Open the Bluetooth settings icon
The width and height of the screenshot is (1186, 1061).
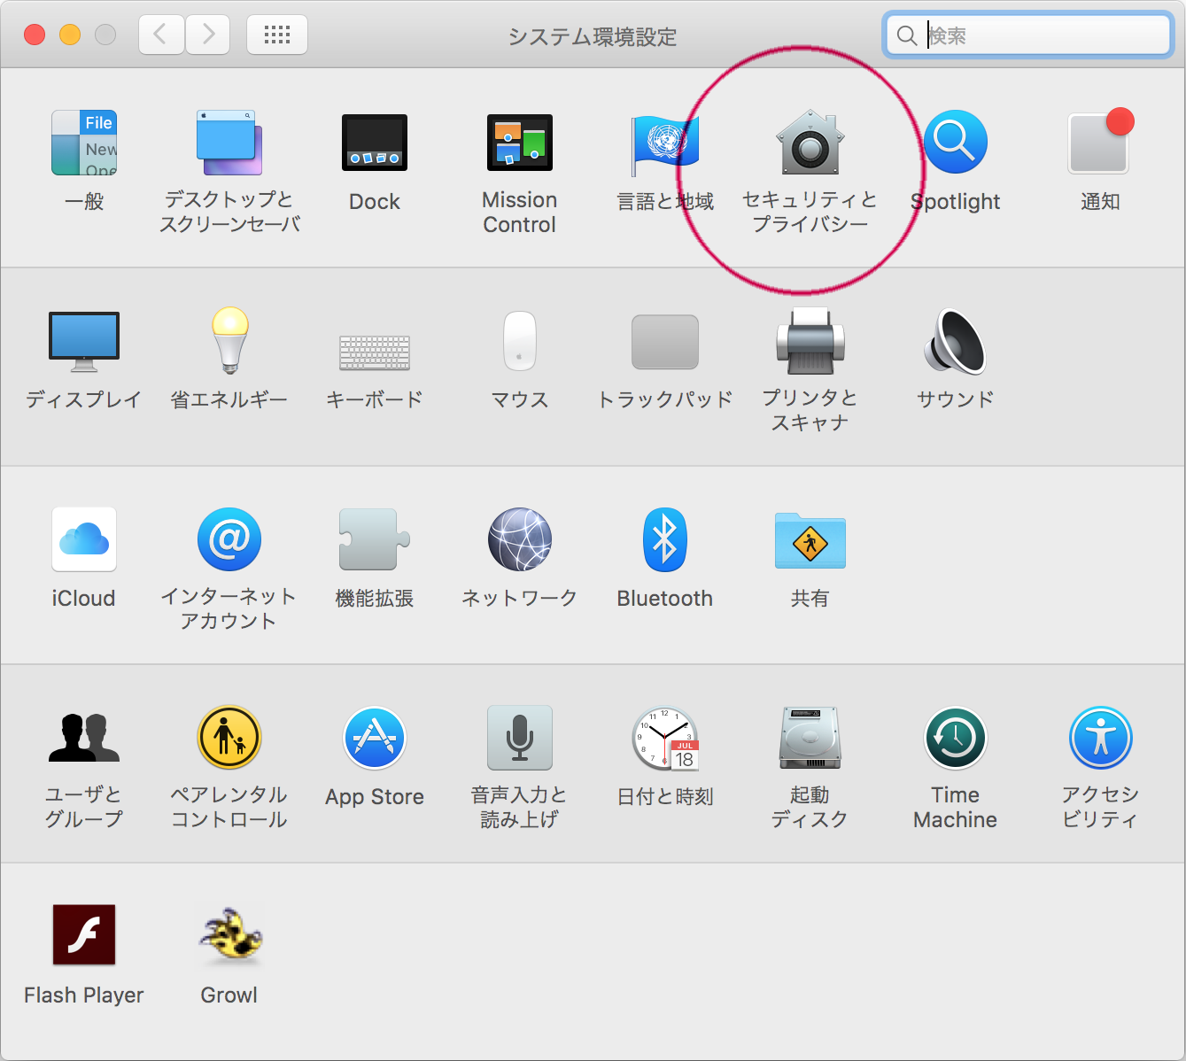click(x=664, y=540)
